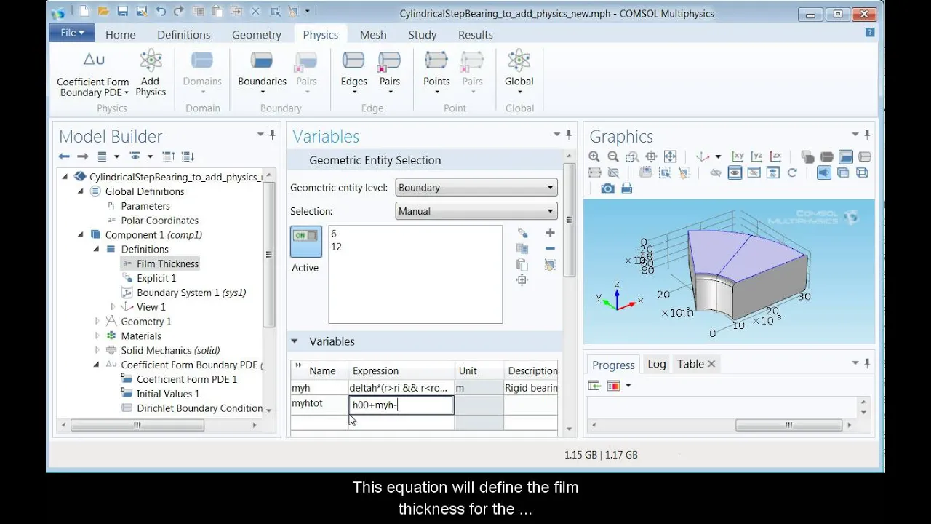Switch Graphics to xy view
This screenshot has width=931, height=524.
tap(738, 156)
